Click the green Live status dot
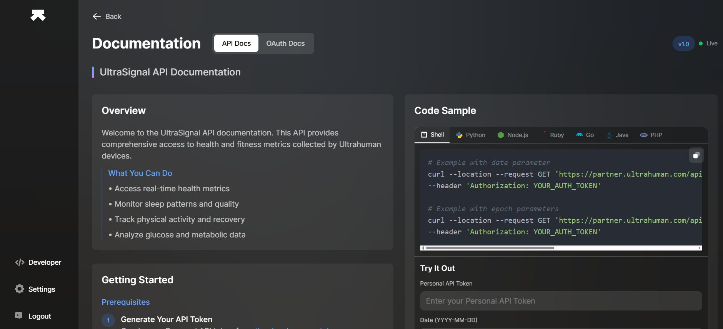This screenshot has width=723, height=329. [x=701, y=43]
